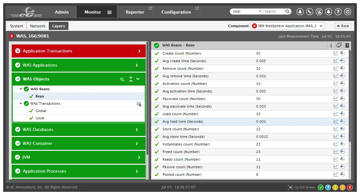Switch to the System tab
This screenshot has height=195, width=360.
click(16, 26)
